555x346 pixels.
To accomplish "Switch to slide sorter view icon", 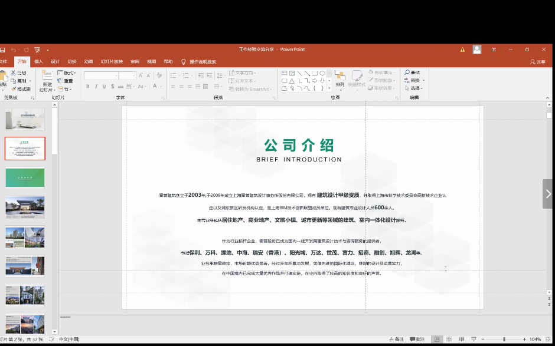I will (x=449, y=339).
